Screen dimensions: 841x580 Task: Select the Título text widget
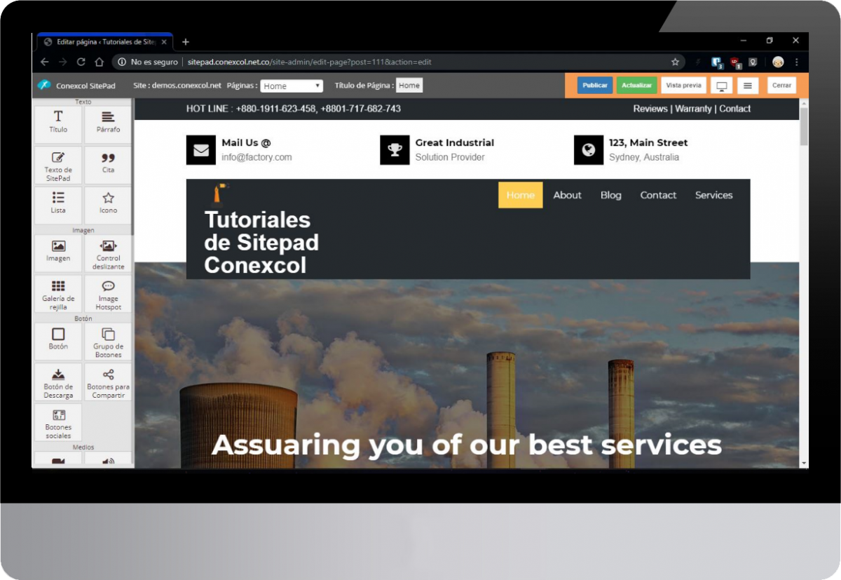[57, 123]
